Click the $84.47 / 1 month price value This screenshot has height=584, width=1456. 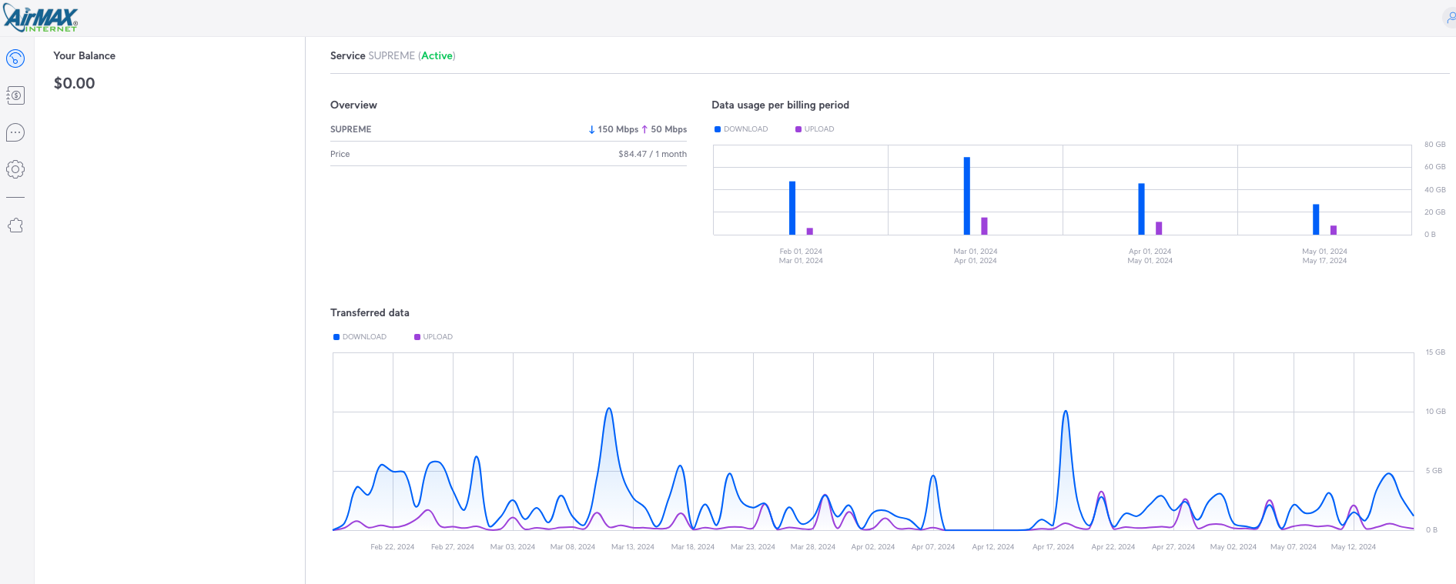pos(653,154)
